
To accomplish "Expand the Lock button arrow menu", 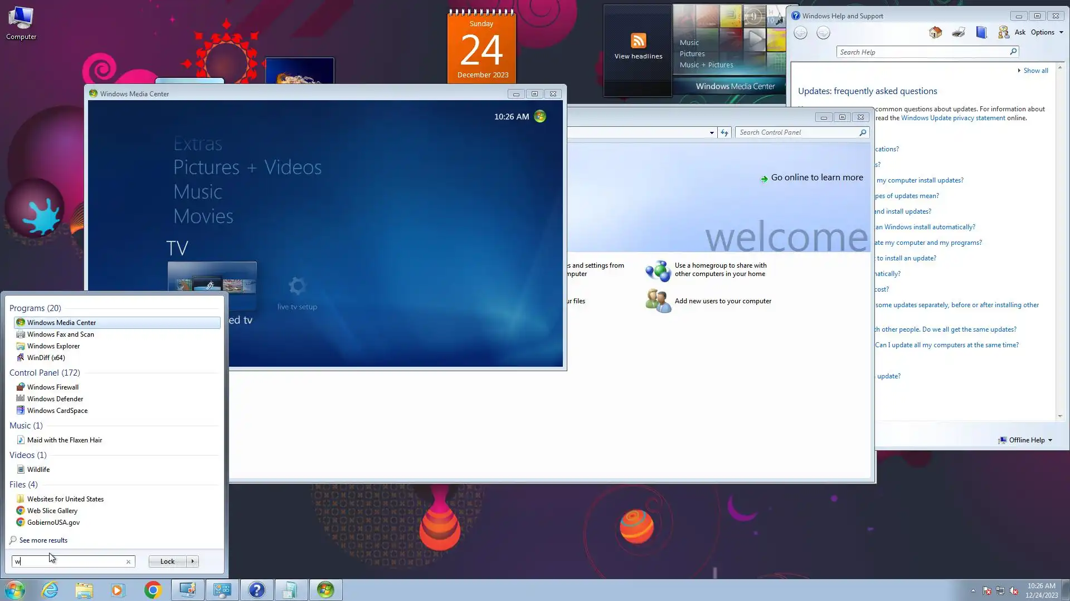I will click(x=193, y=561).
